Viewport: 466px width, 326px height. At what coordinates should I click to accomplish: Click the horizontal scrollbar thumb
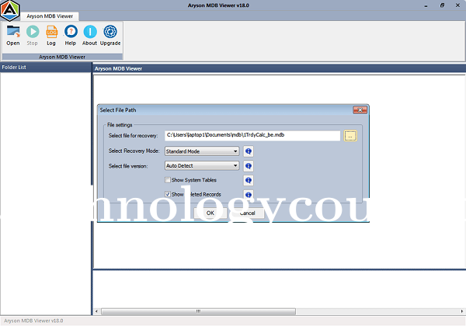199,311
